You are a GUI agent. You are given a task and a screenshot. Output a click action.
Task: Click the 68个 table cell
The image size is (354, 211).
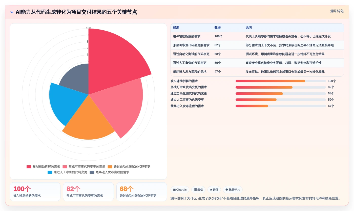218,54
